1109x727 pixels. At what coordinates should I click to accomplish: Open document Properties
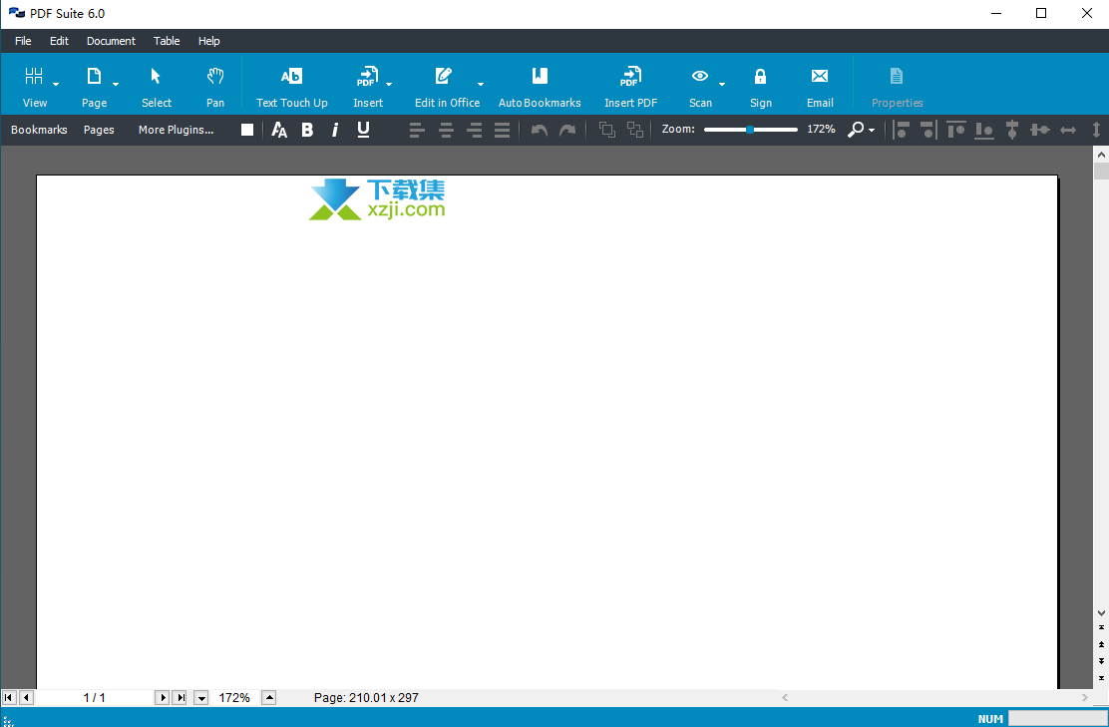click(x=897, y=87)
